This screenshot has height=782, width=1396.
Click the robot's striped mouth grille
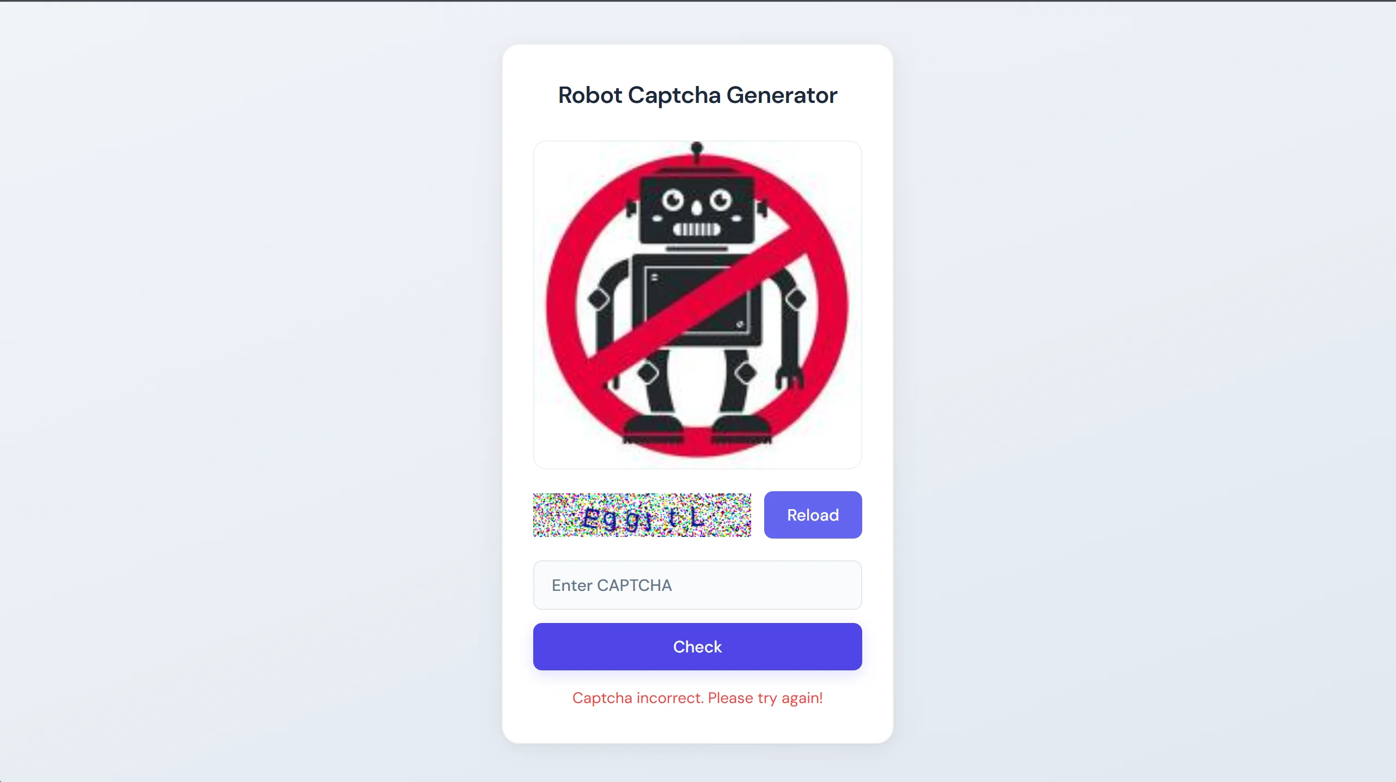coord(697,229)
